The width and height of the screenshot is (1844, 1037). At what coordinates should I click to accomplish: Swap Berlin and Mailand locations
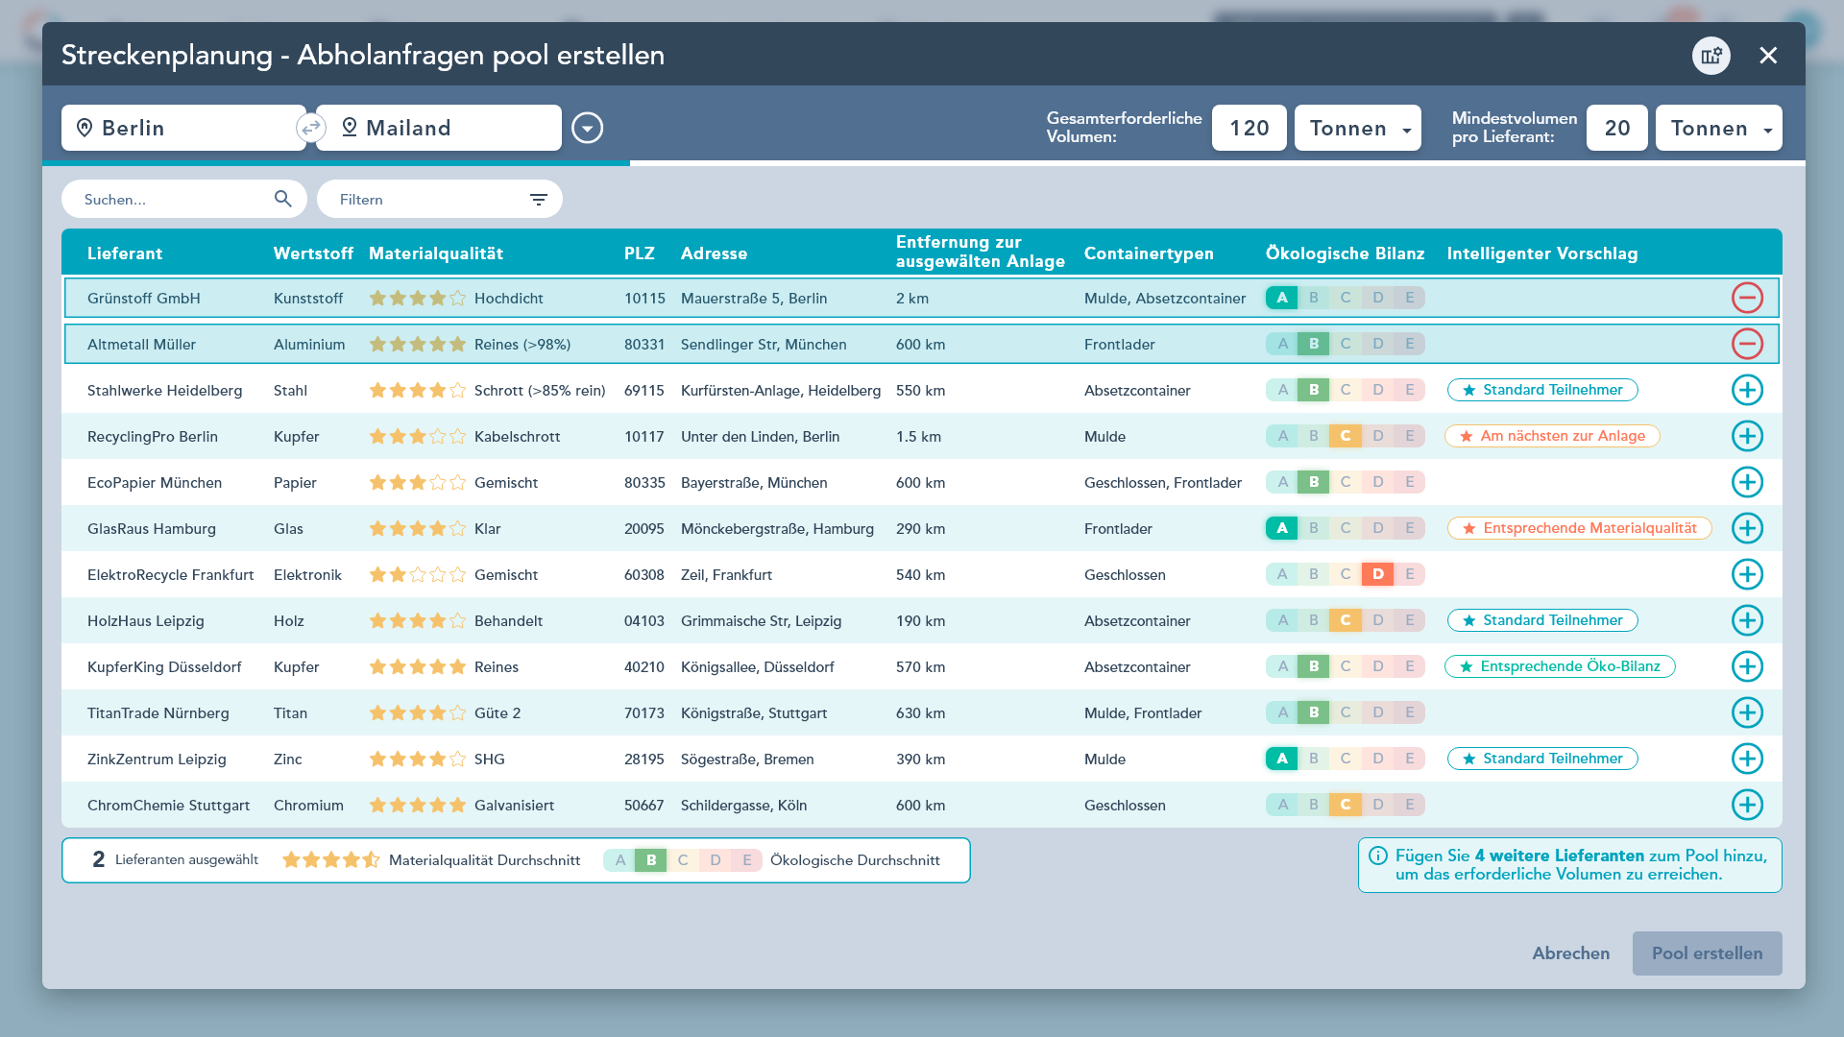point(310,128)
